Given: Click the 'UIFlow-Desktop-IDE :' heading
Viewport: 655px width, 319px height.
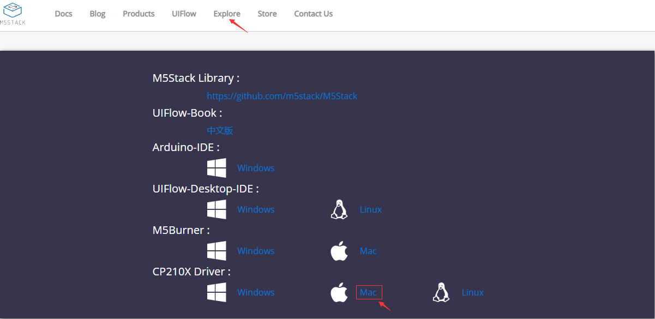Looking at the screenshot, I should point(206,189).
